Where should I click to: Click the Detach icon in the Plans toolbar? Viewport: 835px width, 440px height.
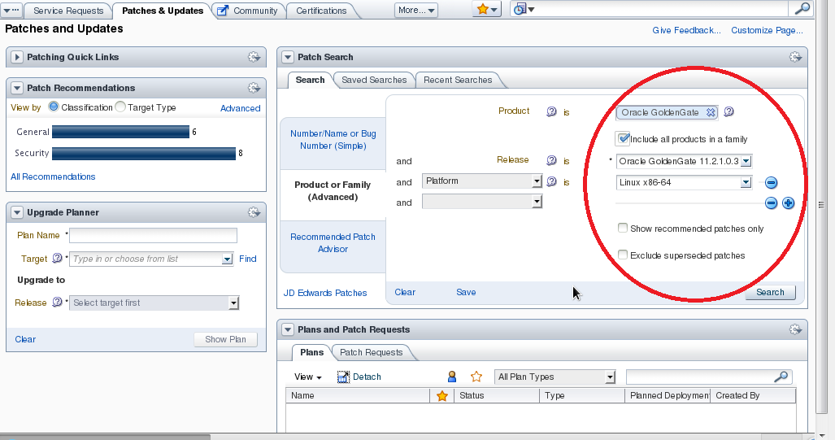click(343, 377)
